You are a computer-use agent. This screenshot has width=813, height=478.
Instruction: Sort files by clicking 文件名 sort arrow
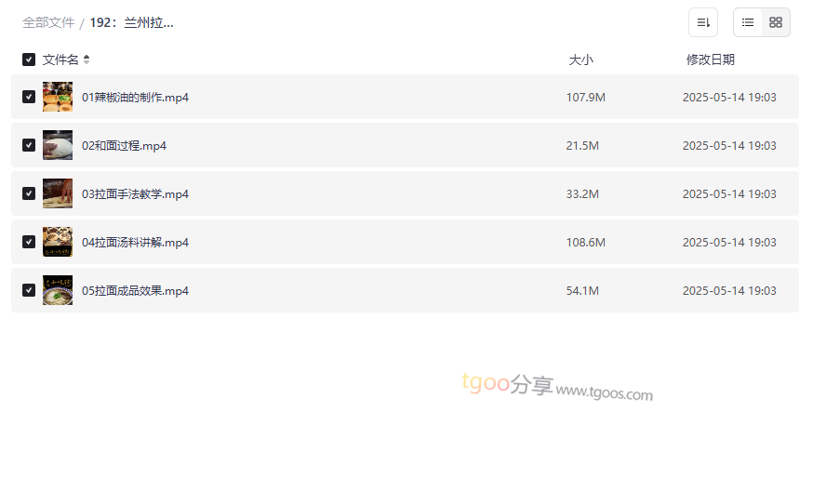[x=87, y=60]
